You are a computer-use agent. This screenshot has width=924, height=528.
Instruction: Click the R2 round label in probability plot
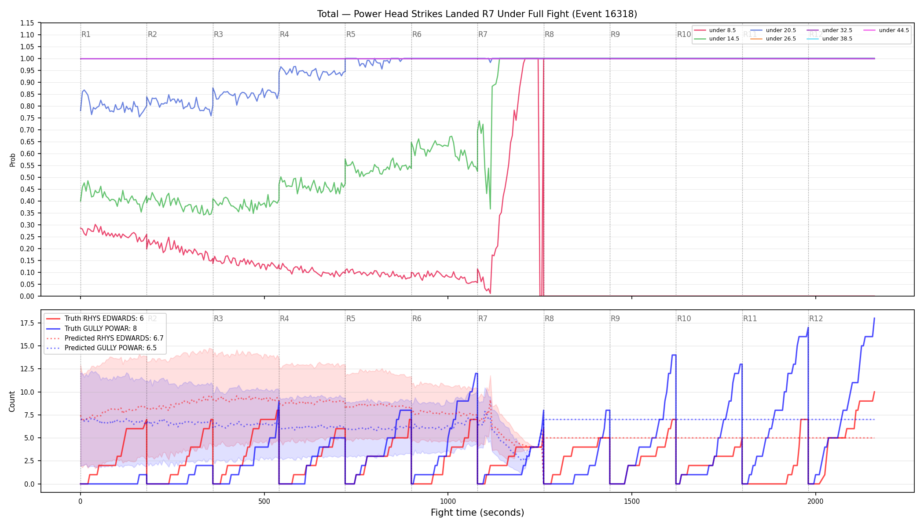point(152,34)
